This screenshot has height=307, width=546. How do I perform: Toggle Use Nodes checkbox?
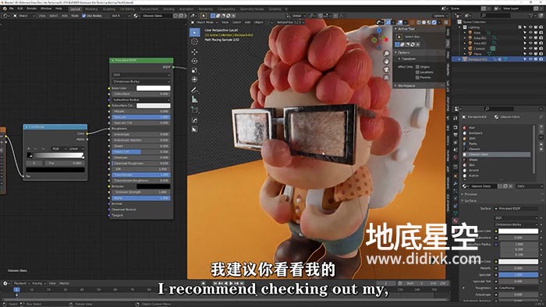click(84, 16)
